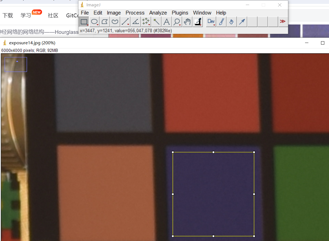Select the Hand scrolling tool

[x=187, y=22]
